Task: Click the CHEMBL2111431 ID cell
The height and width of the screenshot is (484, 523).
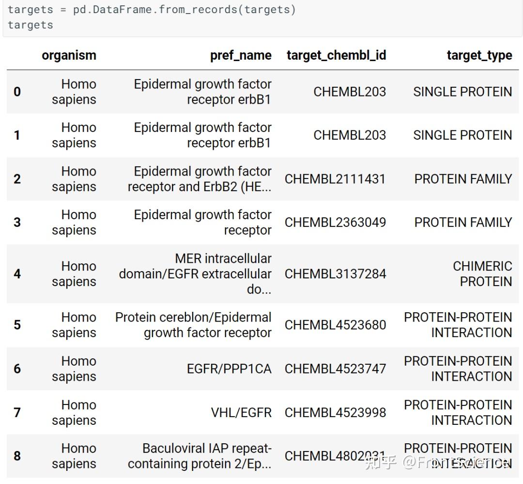Action: tap(335, 179)
